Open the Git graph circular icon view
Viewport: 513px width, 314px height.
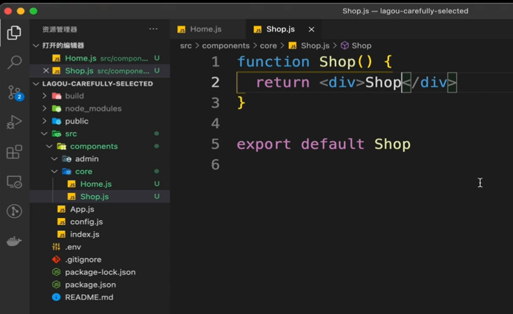tap(14, 211)
